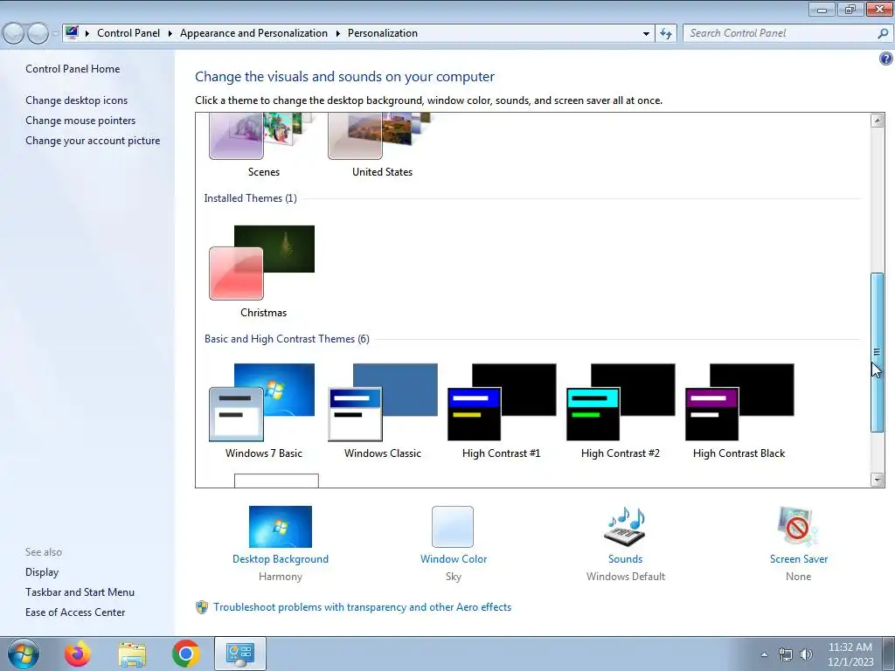Click the volume speaker tray icon
This screenshot has height=671, width=895.
coord(806,654)
